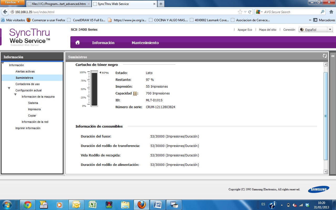Click AVG Secure Search field
Viewport: 336px width, 210px height.
coord(291,12)
